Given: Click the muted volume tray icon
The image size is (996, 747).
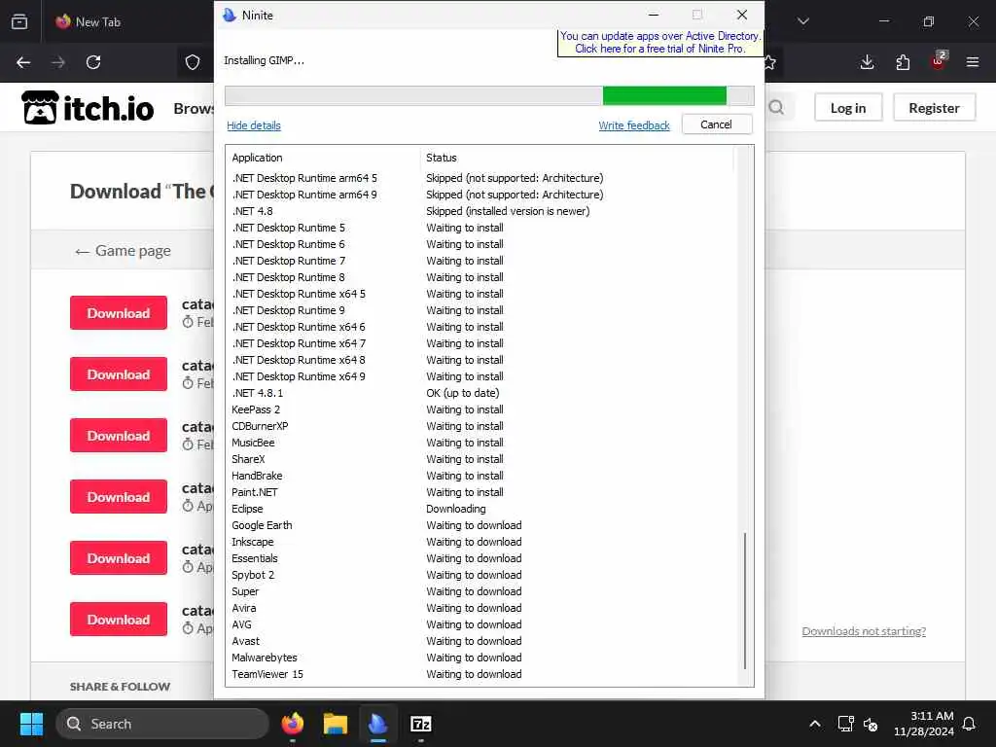Looking at the screenshot, I should tap(871, 724).
